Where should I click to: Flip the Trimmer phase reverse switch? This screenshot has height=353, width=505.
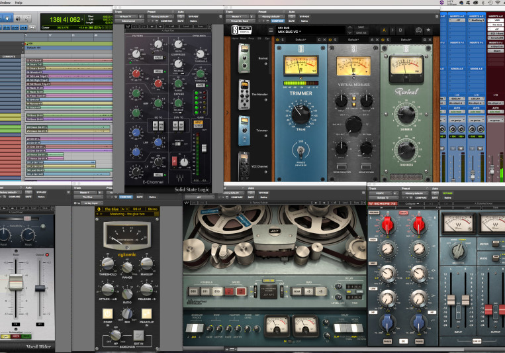click(300, 150)
